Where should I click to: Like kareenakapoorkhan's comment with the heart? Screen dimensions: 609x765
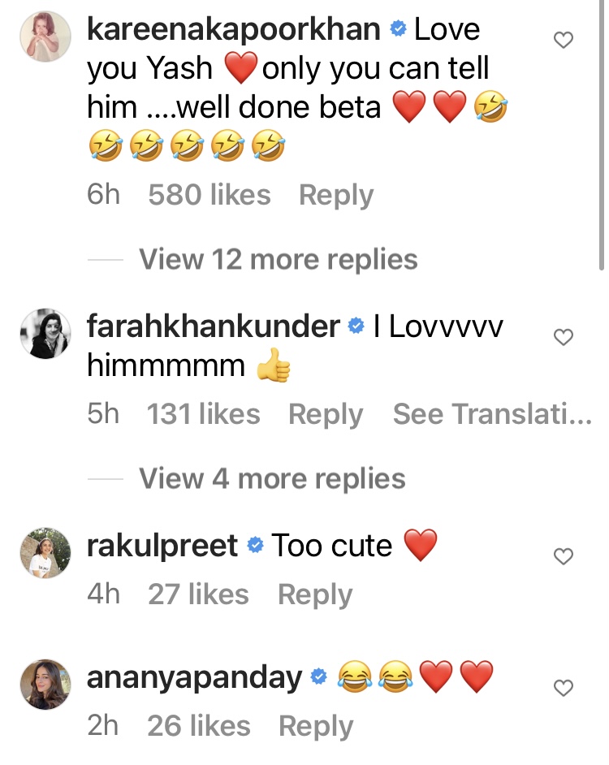563,40
